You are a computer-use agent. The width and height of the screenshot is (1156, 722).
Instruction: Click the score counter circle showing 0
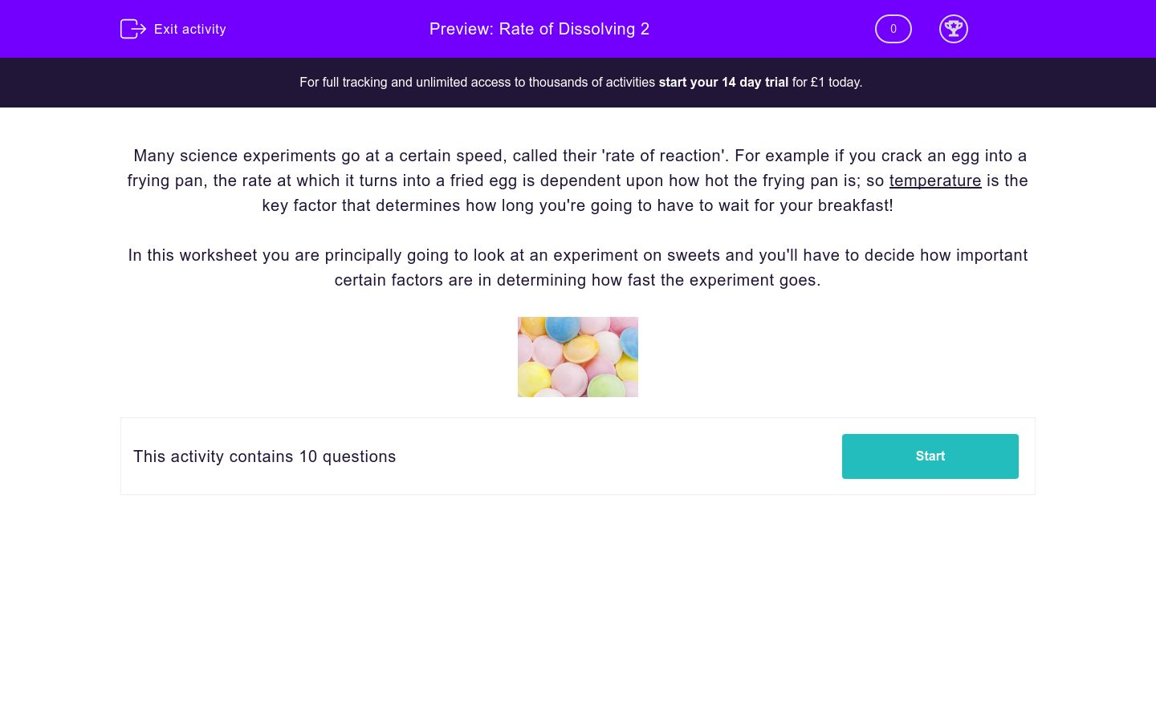pyautogui.click(x=893, y=29)
